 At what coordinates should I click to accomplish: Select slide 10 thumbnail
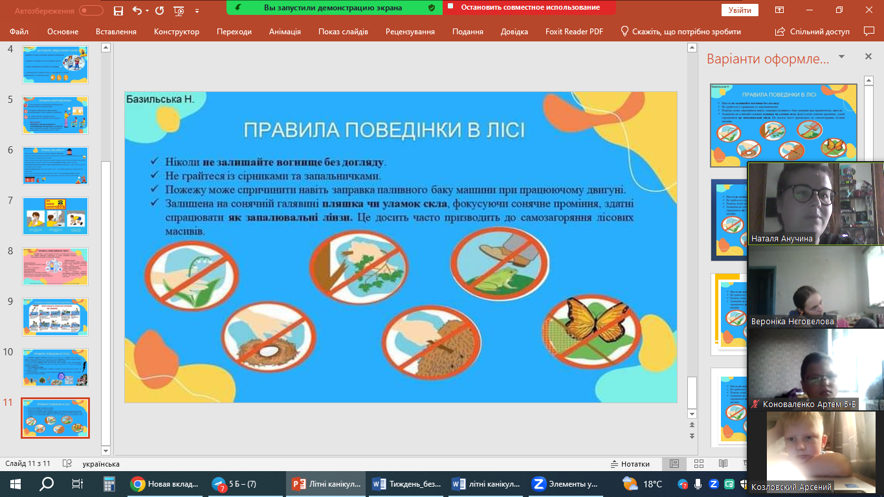pos(55,368)
